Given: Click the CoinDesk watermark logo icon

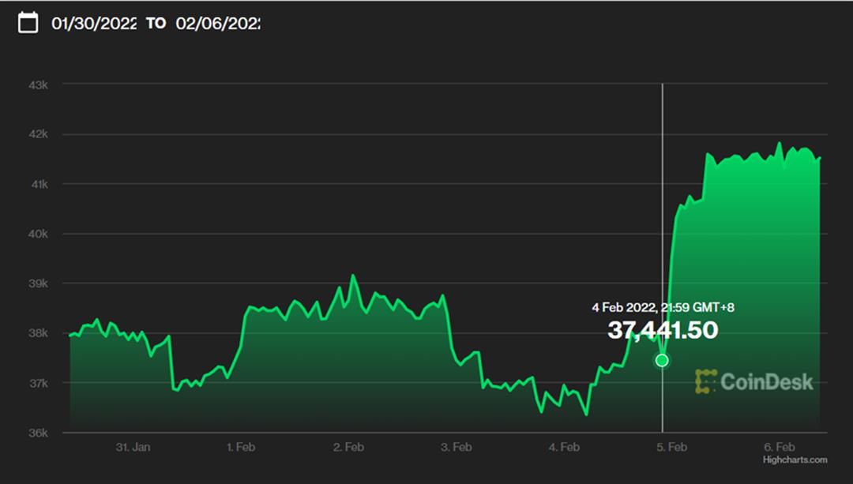Looking at the screenshot, I should pos(705,381).
